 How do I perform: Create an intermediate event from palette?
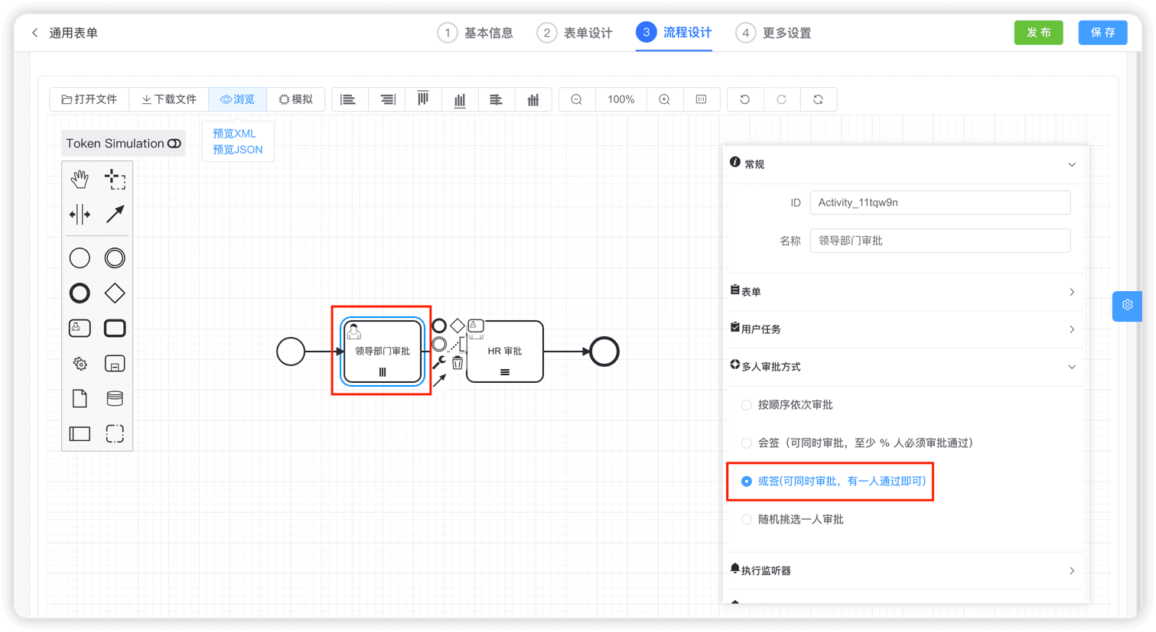115,258
